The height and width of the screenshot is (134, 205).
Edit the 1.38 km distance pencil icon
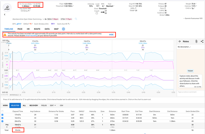(30, 6)
